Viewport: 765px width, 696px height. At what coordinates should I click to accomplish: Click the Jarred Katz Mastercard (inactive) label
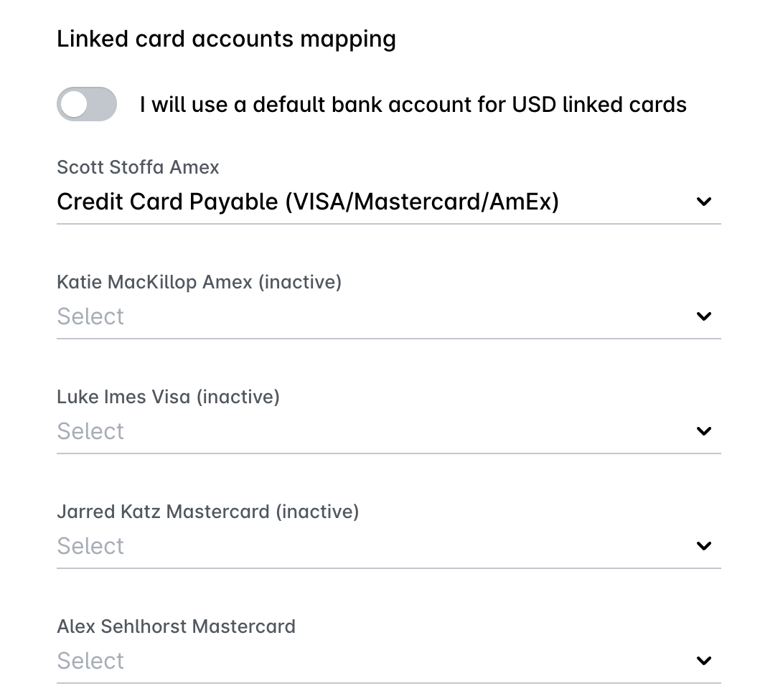208,512
